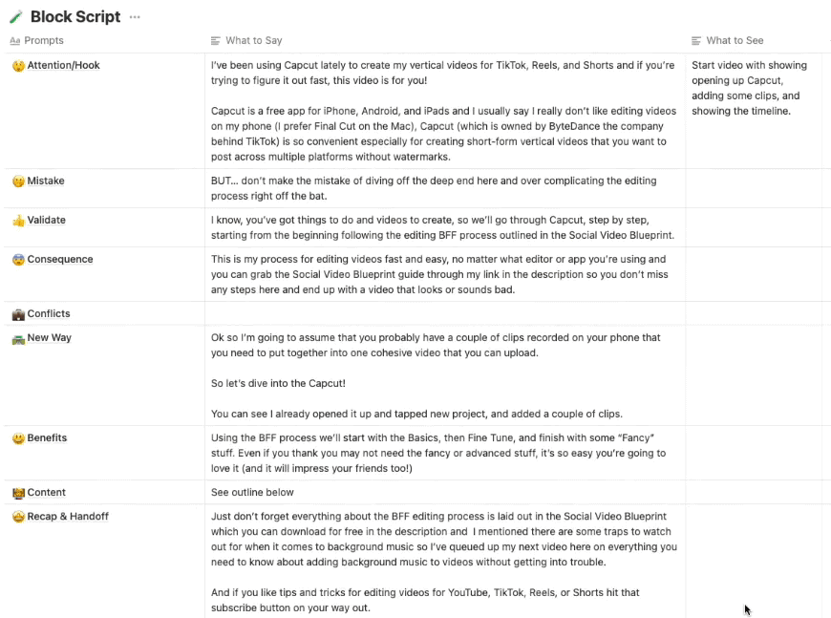
Task: Click the road icon beside New Way
Action: tap(18, 339)
